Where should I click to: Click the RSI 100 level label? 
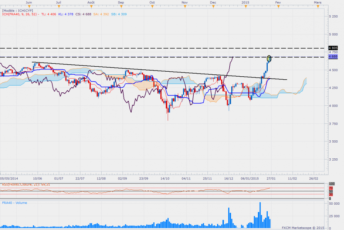click(x=332, y=184)
